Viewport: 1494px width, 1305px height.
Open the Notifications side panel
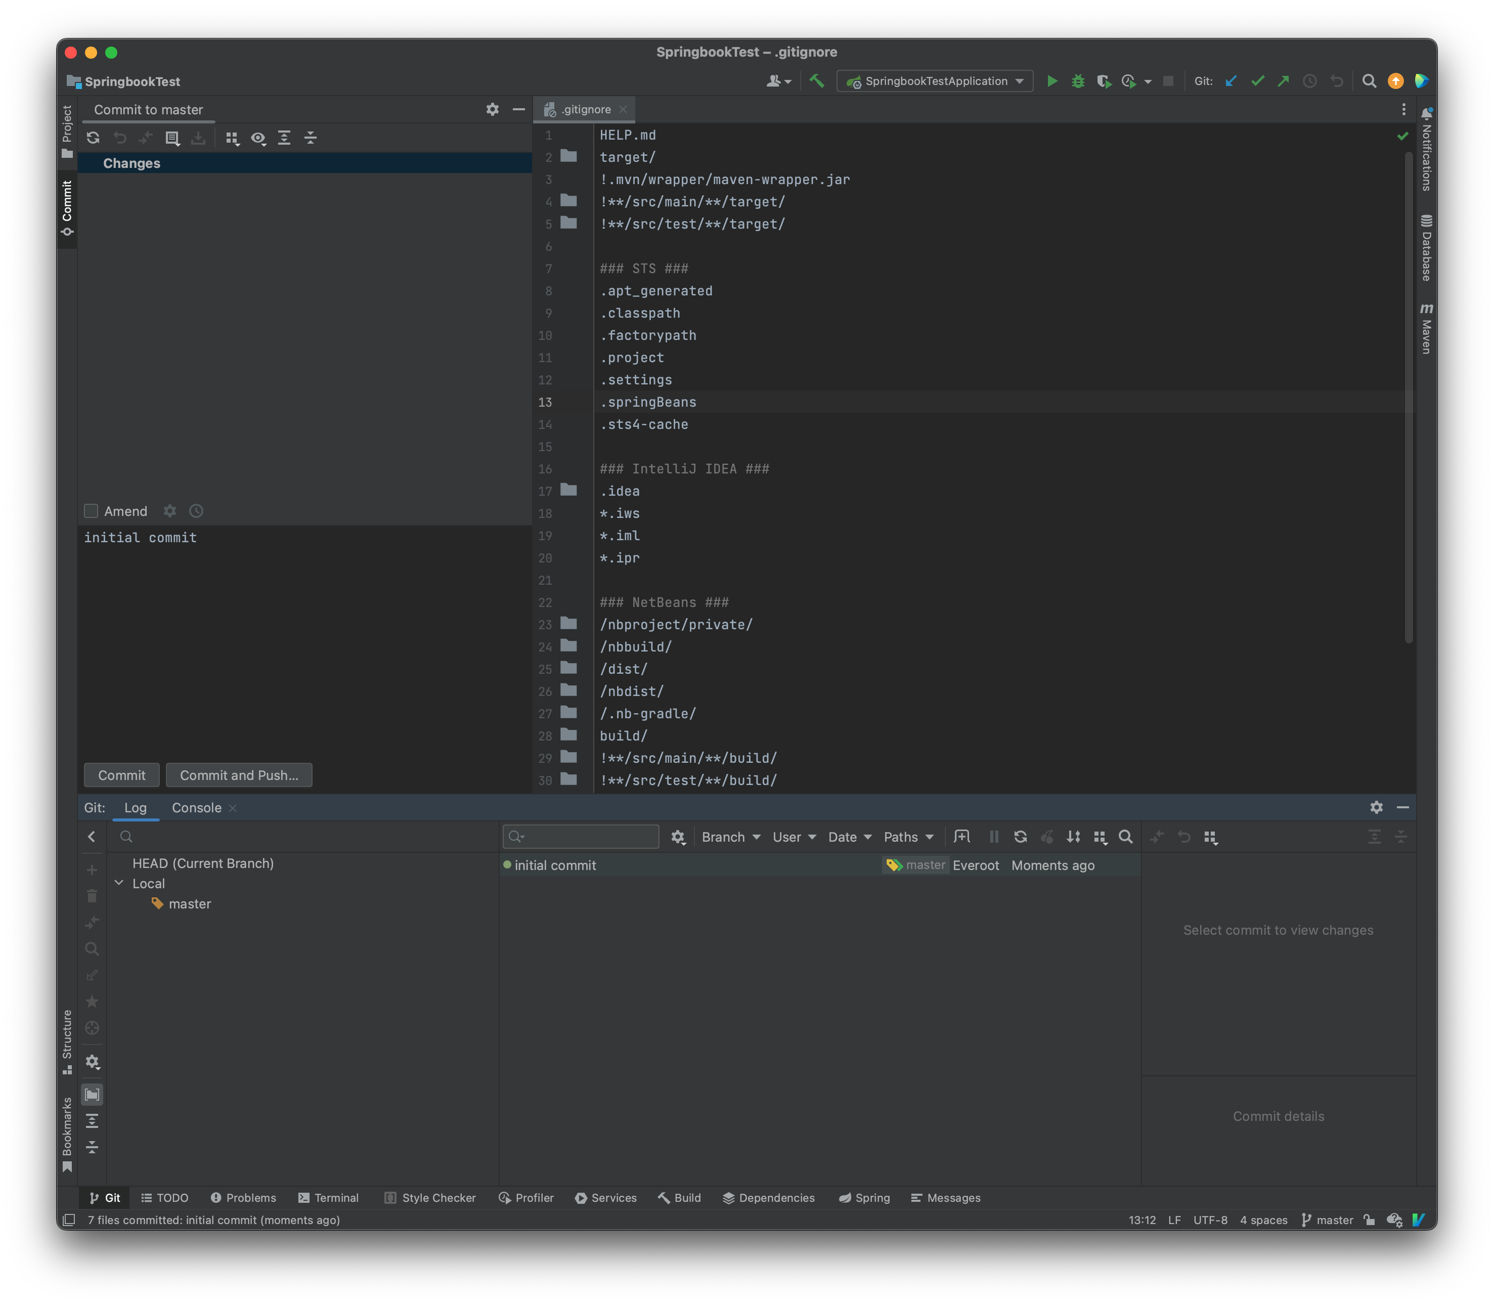pos(1426,149)
